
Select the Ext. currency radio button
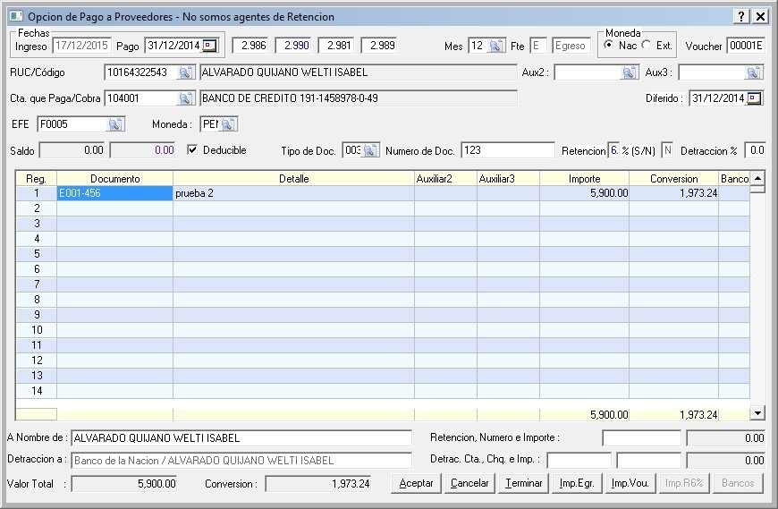coord(646,45)
